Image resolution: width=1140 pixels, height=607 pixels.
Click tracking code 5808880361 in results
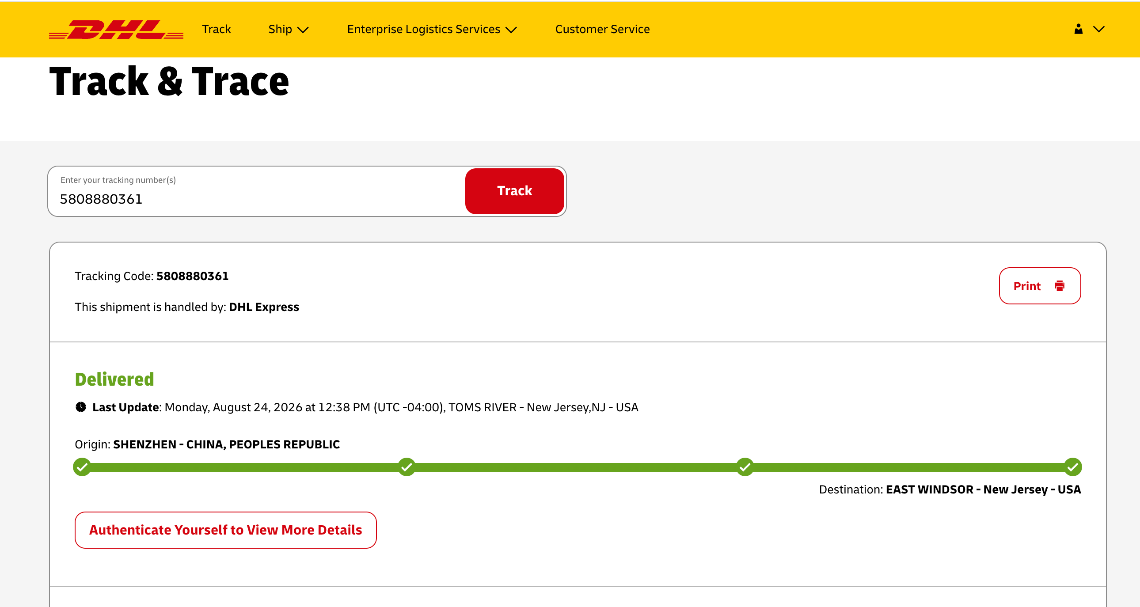point(193,276)
